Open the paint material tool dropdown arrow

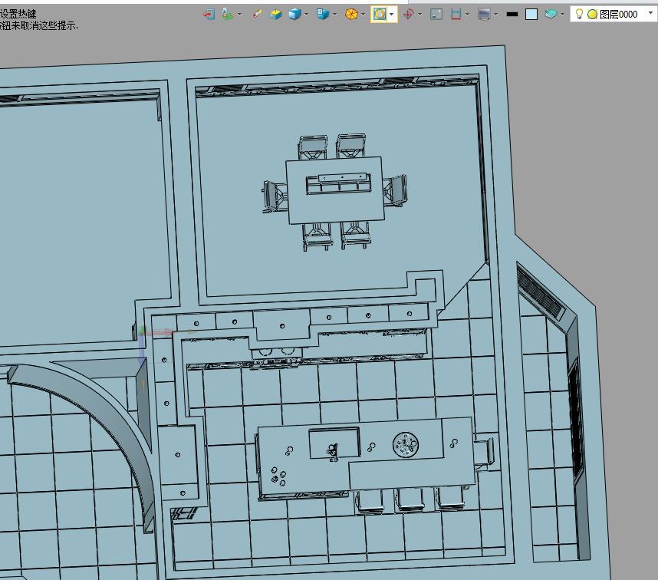[239, 15]
